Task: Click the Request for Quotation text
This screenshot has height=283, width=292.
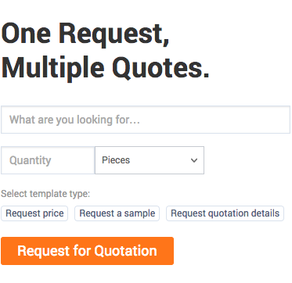Action: point(87,251)
